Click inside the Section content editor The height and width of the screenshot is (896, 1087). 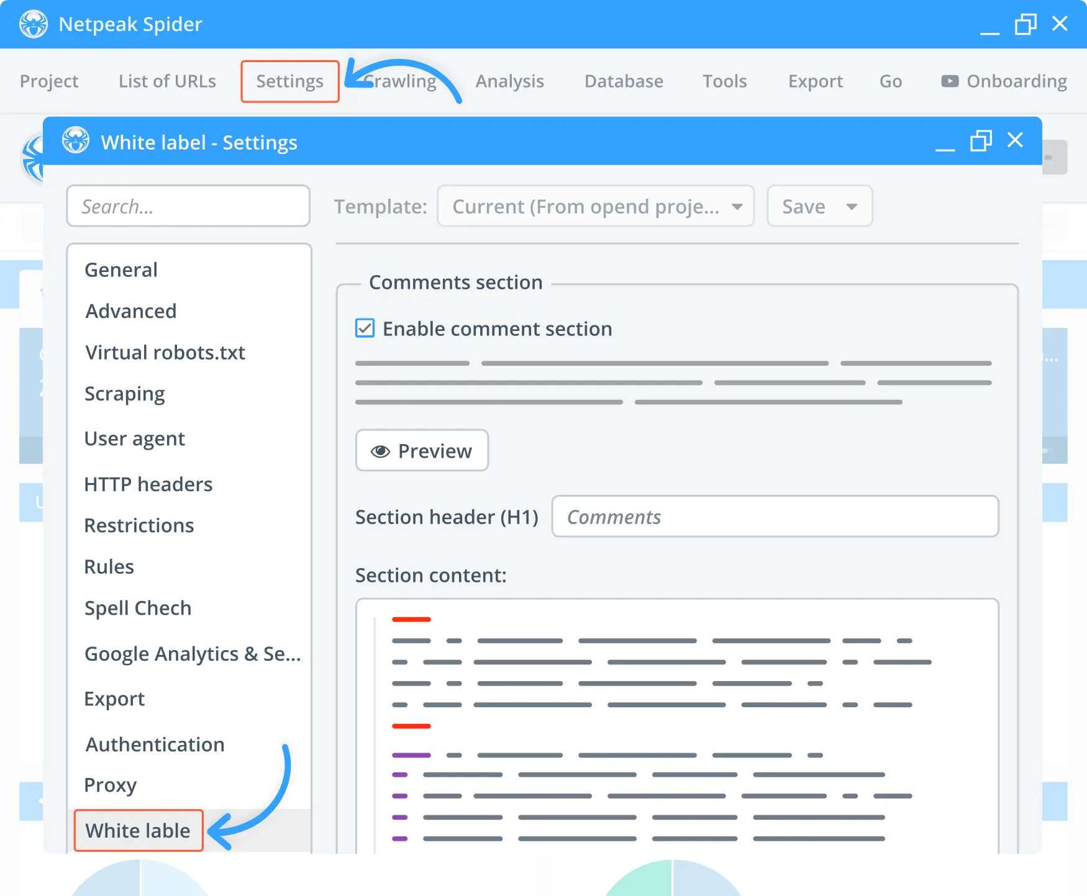pos(677,726)
